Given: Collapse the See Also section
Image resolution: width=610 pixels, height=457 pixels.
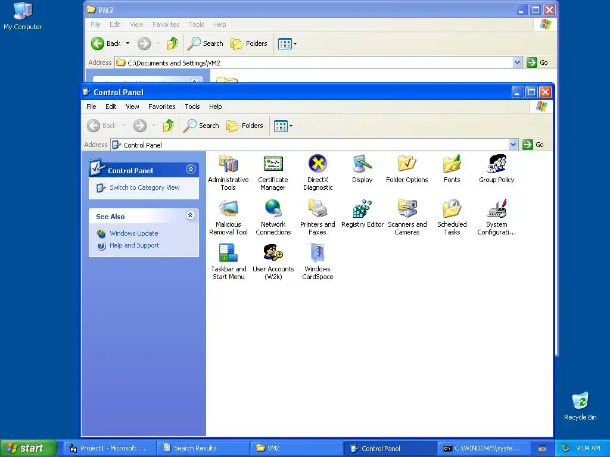Looking at the screenshot, I should tap(190, 215).
